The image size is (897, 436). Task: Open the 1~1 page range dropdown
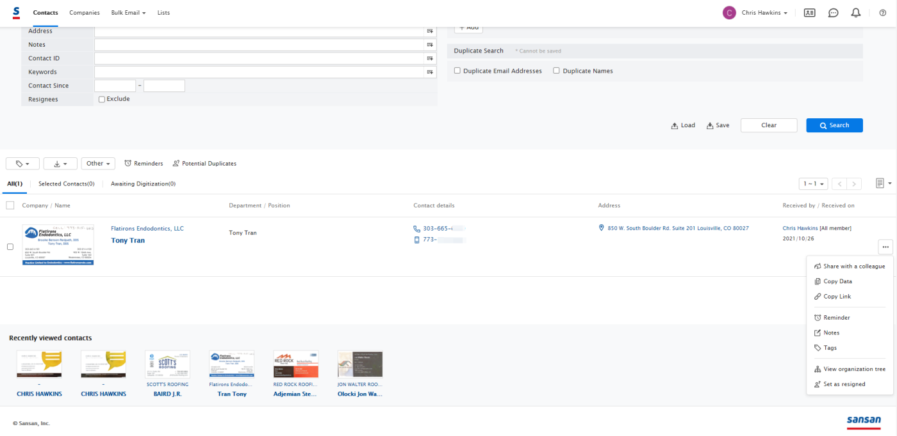[814, 183]
